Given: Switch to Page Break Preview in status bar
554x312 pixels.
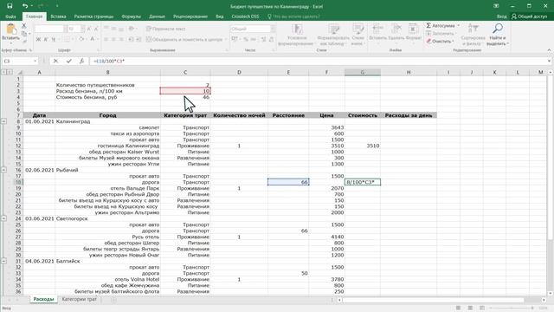Looking at the screenshot, I should click(x=482, y=309).
